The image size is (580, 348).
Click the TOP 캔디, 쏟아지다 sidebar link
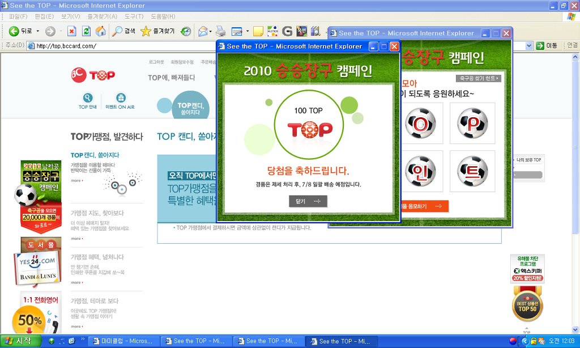[x=95, y=155]
